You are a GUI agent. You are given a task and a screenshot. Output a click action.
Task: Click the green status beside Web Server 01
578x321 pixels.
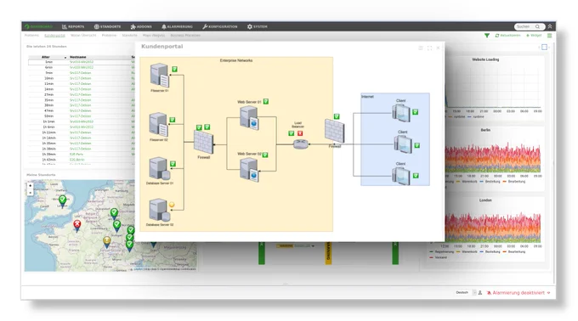[x=266, y=102]
